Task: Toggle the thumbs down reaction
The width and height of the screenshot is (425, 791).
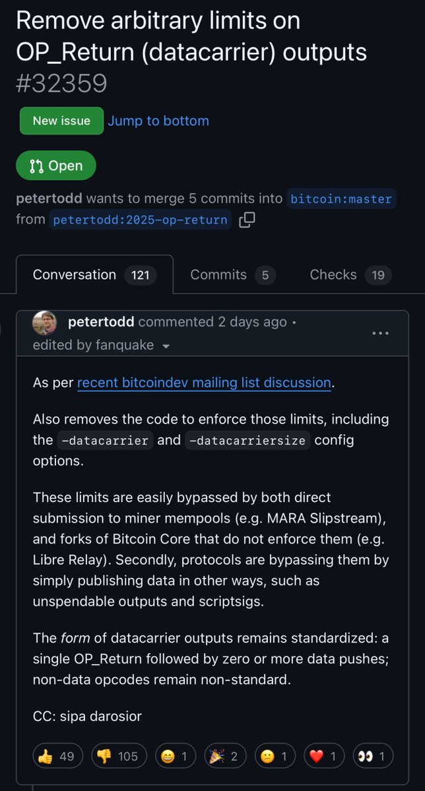Action: coord(119,756)
